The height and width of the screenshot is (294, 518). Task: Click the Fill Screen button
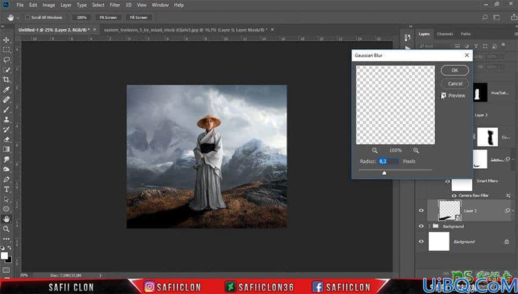(138, 17)
